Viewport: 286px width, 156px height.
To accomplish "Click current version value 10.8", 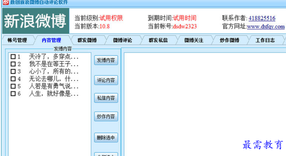I will pos(104,27).
